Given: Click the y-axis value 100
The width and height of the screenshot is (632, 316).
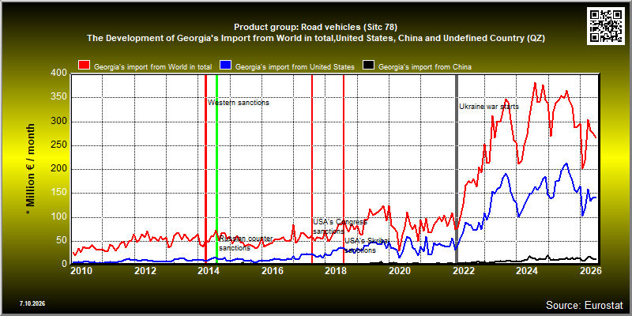Looking at the screenshot, I should (x=58, y=218).
